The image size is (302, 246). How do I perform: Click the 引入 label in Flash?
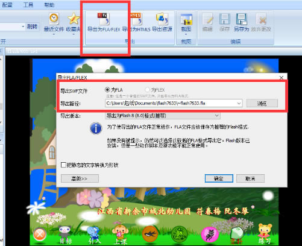(95, 241)
